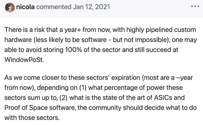The image size is (203, 125).
Task: Click the word "commented" in the header
Action: tap(54, 7)
